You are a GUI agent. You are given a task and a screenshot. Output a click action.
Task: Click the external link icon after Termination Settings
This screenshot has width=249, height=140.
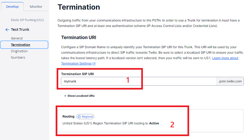click(x=94, y=64)
